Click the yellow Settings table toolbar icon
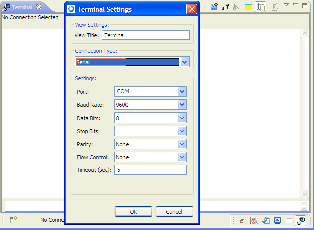Viewport: 314px width, 230px height. [x=248, y=7]
